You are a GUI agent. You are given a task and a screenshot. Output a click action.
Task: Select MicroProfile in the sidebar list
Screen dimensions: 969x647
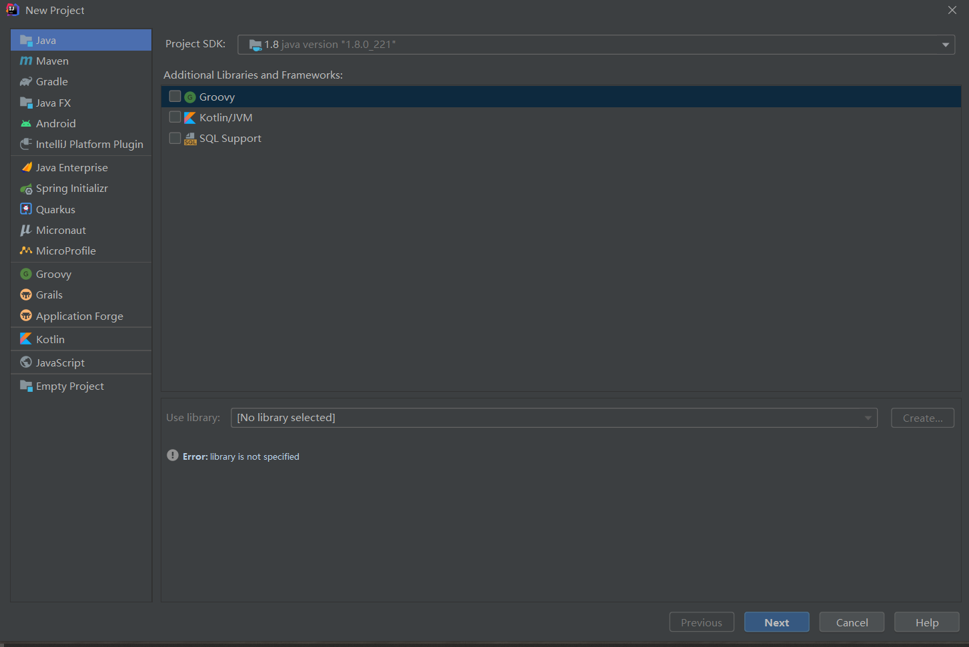pyautogui.click(x=81, y=251)
